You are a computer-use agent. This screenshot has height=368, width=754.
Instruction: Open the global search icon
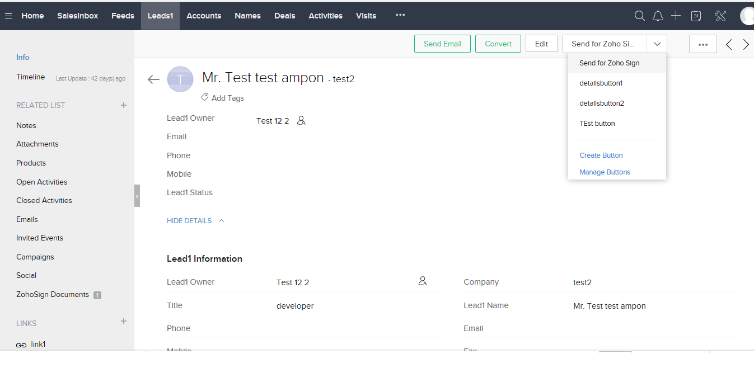point(639,16)
